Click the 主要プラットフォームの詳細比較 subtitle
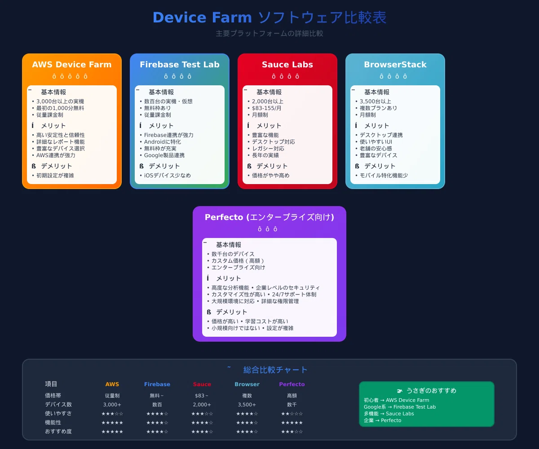The width and height of the screenshot is (539, 449). (269, 34)
